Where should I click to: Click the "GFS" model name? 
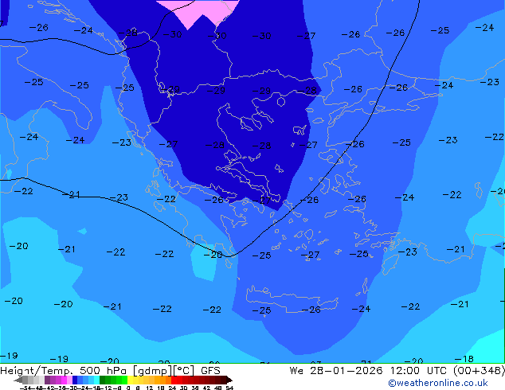[x=210, y=371]
